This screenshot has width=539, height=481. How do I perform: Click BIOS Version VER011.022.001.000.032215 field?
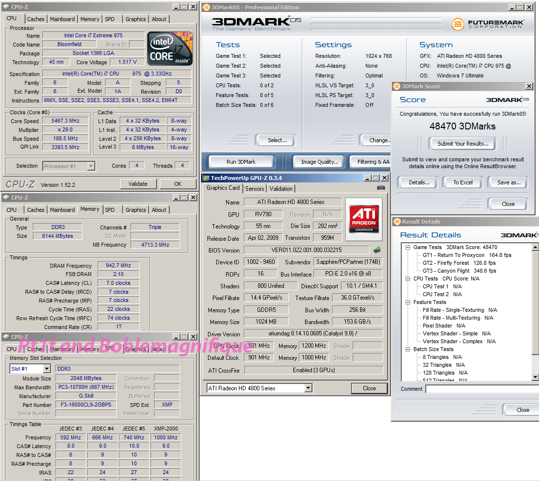pyautogui.click(x=306, y=250)
